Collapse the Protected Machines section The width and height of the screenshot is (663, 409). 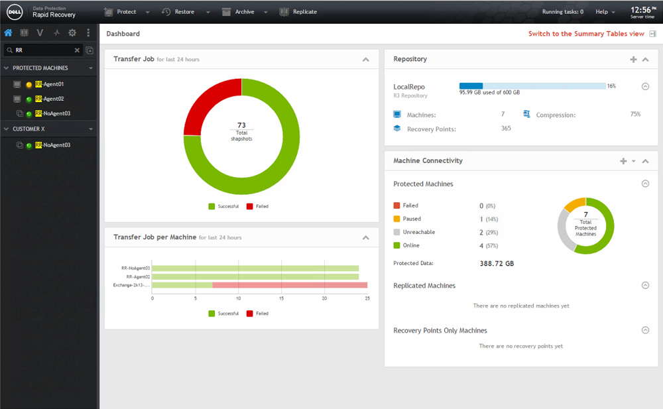pos(645,184)
